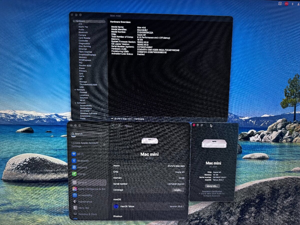Select Apple Pay in System Information sidebar
This screenshot has width=300, height=225.
pos(83,27)
